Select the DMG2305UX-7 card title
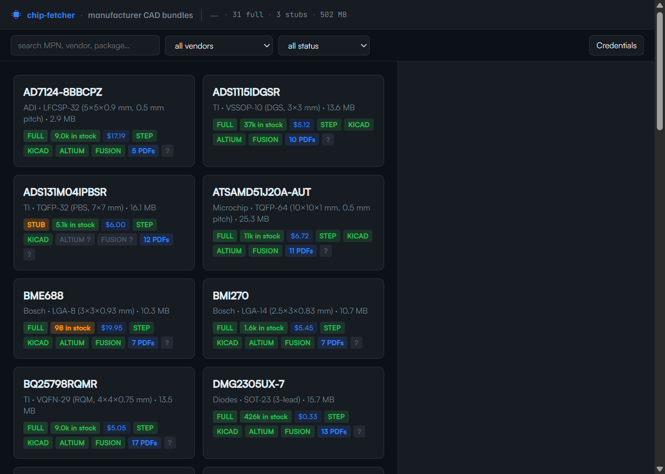 (248, 384)
